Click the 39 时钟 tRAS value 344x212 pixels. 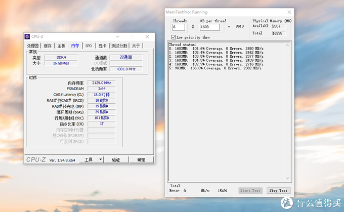tap(102, 112)
